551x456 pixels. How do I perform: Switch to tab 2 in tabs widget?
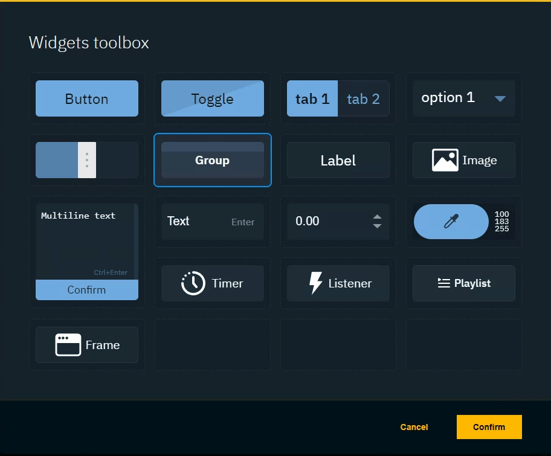(x=363, y=98)
